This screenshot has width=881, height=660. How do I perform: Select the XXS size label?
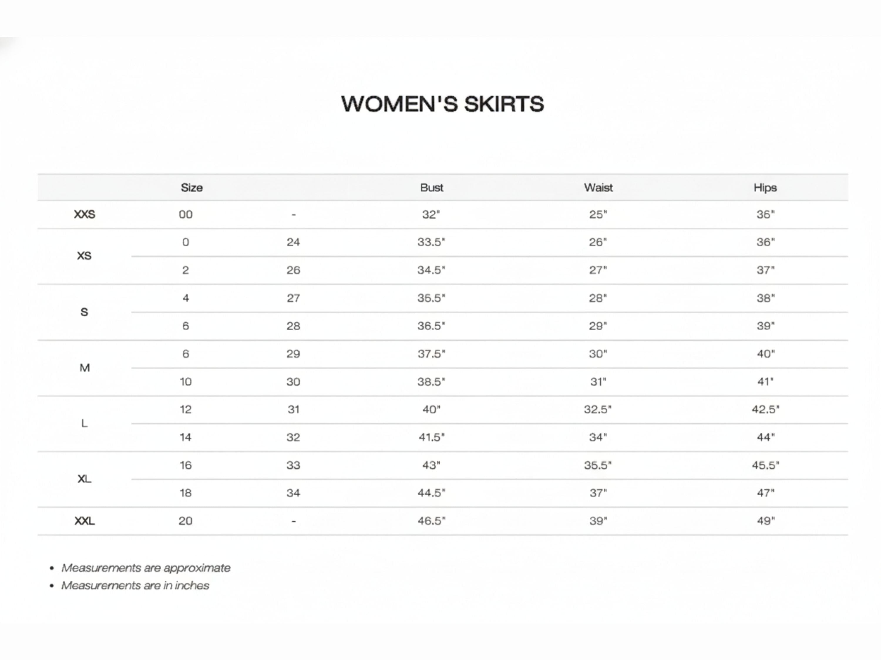click(85, 214)
